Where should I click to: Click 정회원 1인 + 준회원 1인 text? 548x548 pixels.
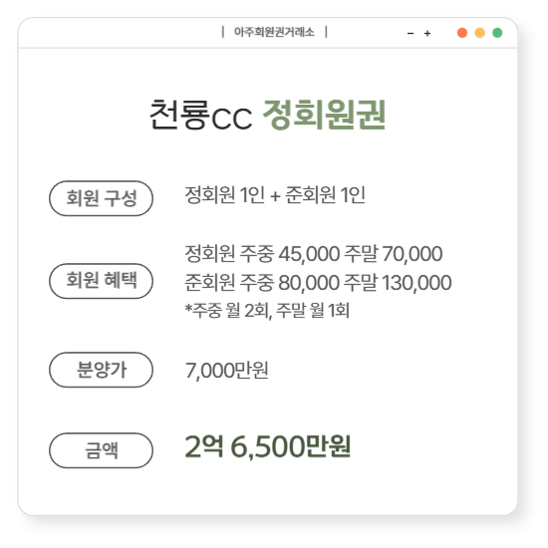[x=275, y=194]
